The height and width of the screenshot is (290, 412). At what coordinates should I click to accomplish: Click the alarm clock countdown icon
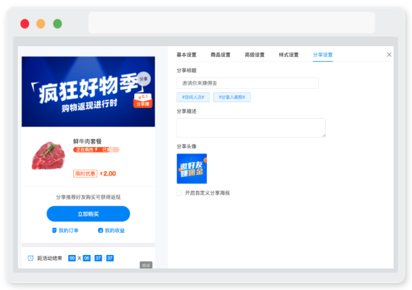(30, 258)
